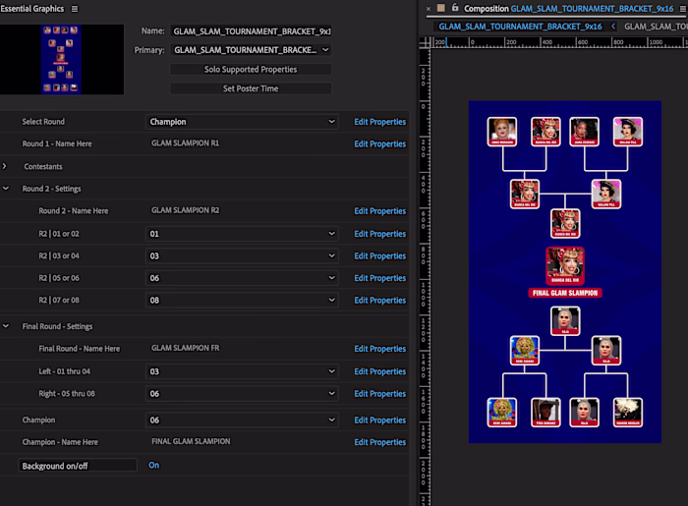The image size is (688, 506).
Task: Click Solo Supported Properties button
Action: 251,70
